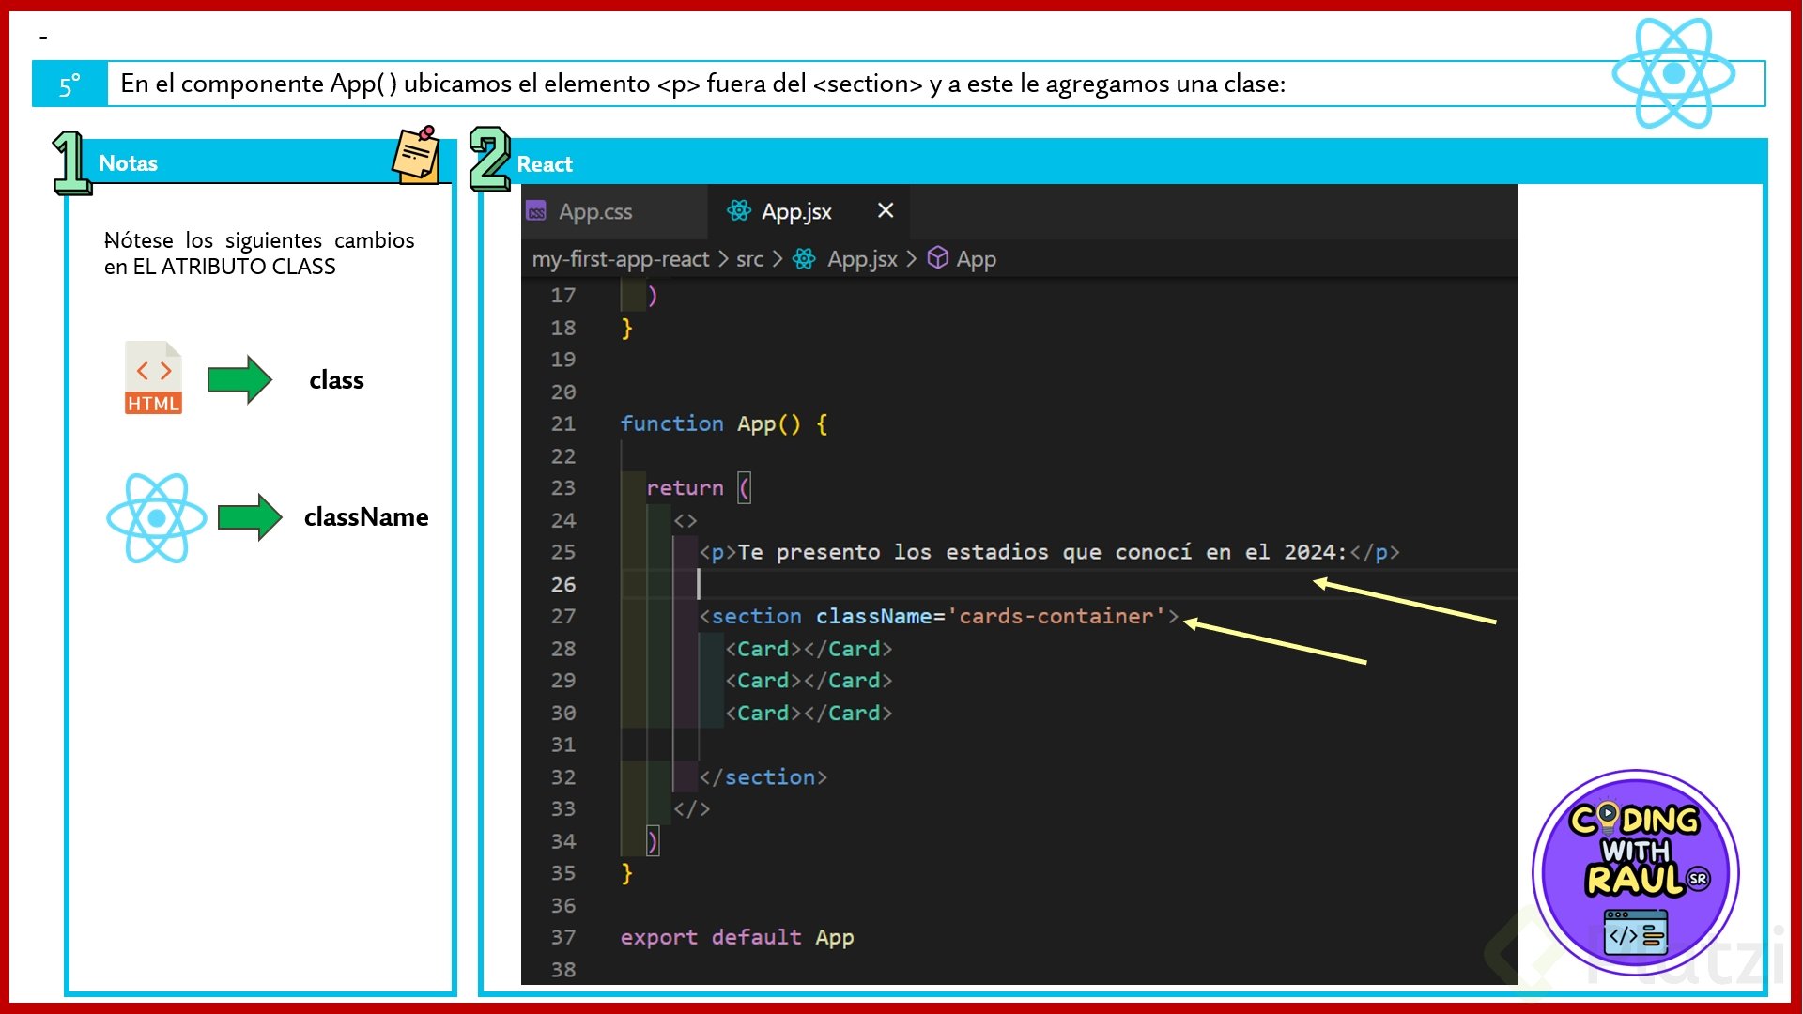Screen dimensions: 1803x1014
Task: Click the sticky note icon in Notas header
Action: click(416, 155)
